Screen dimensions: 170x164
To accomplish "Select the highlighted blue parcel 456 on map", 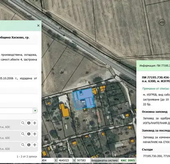I will pos(83,98).
